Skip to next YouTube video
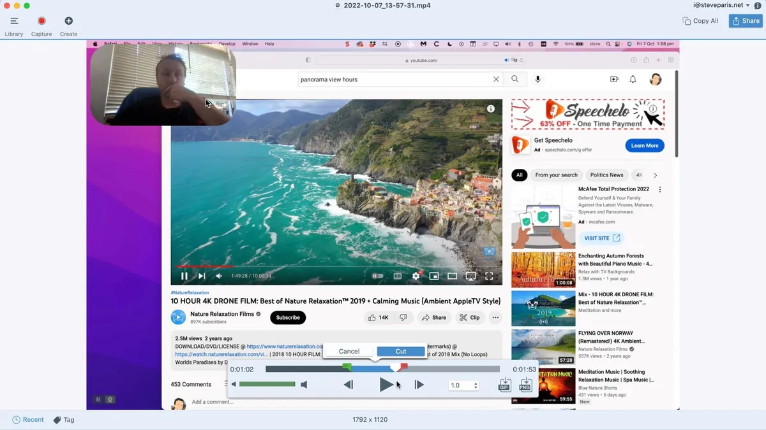The height and width of the screenshot is (430, 766). click(x=202, y=276)
